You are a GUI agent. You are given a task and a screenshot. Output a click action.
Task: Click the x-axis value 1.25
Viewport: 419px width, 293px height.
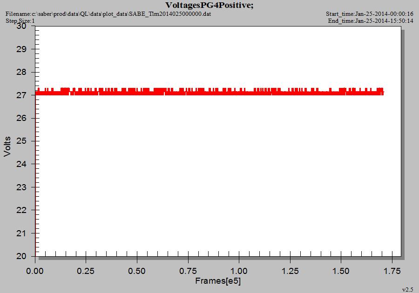click(x=290, y=271)
